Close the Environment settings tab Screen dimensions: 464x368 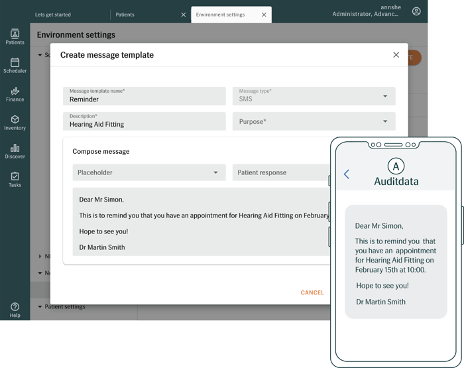264,15
